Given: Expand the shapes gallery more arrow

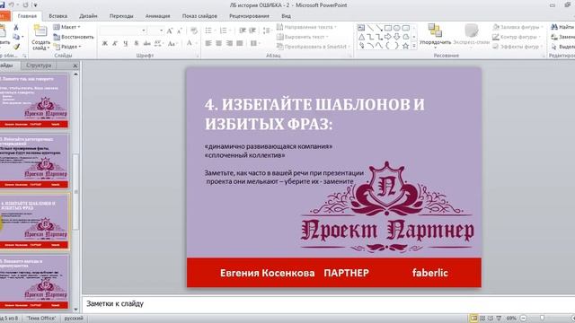Looking at the screenshot, I should (414, 46).
